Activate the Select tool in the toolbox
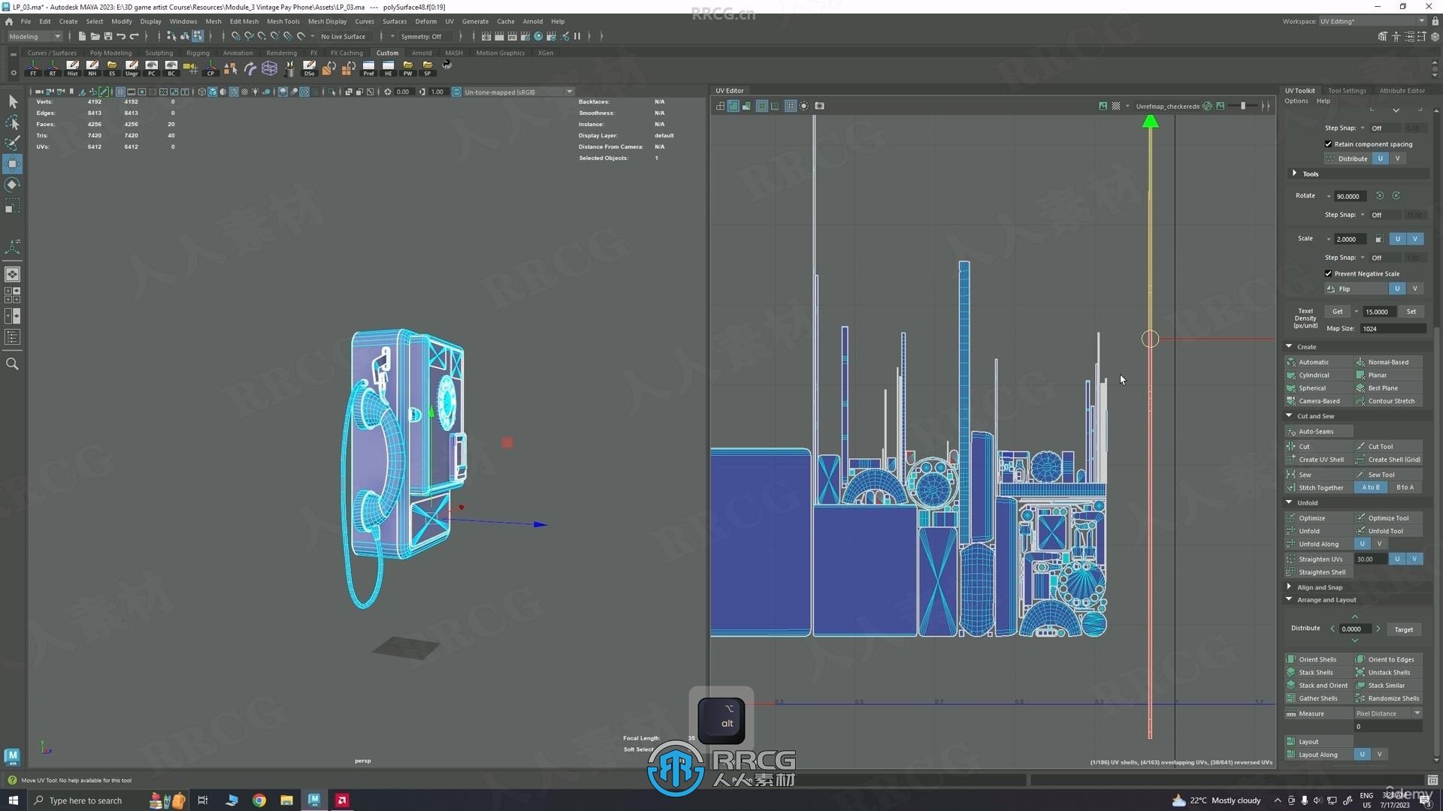This screenshot has width=1443, height=811. [13, 101]
